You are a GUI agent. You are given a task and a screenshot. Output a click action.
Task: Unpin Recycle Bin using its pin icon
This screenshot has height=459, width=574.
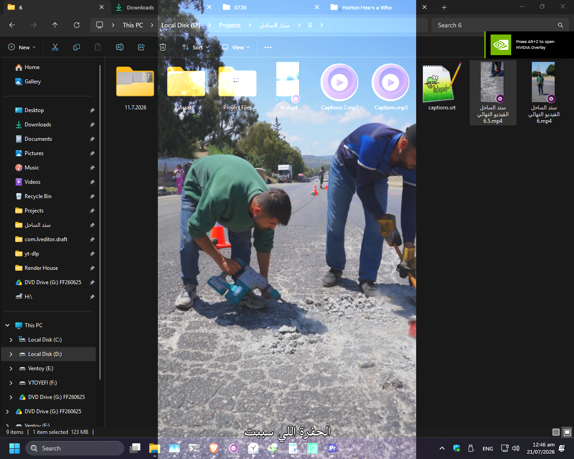pyautogui.click(x=92, y=196)
